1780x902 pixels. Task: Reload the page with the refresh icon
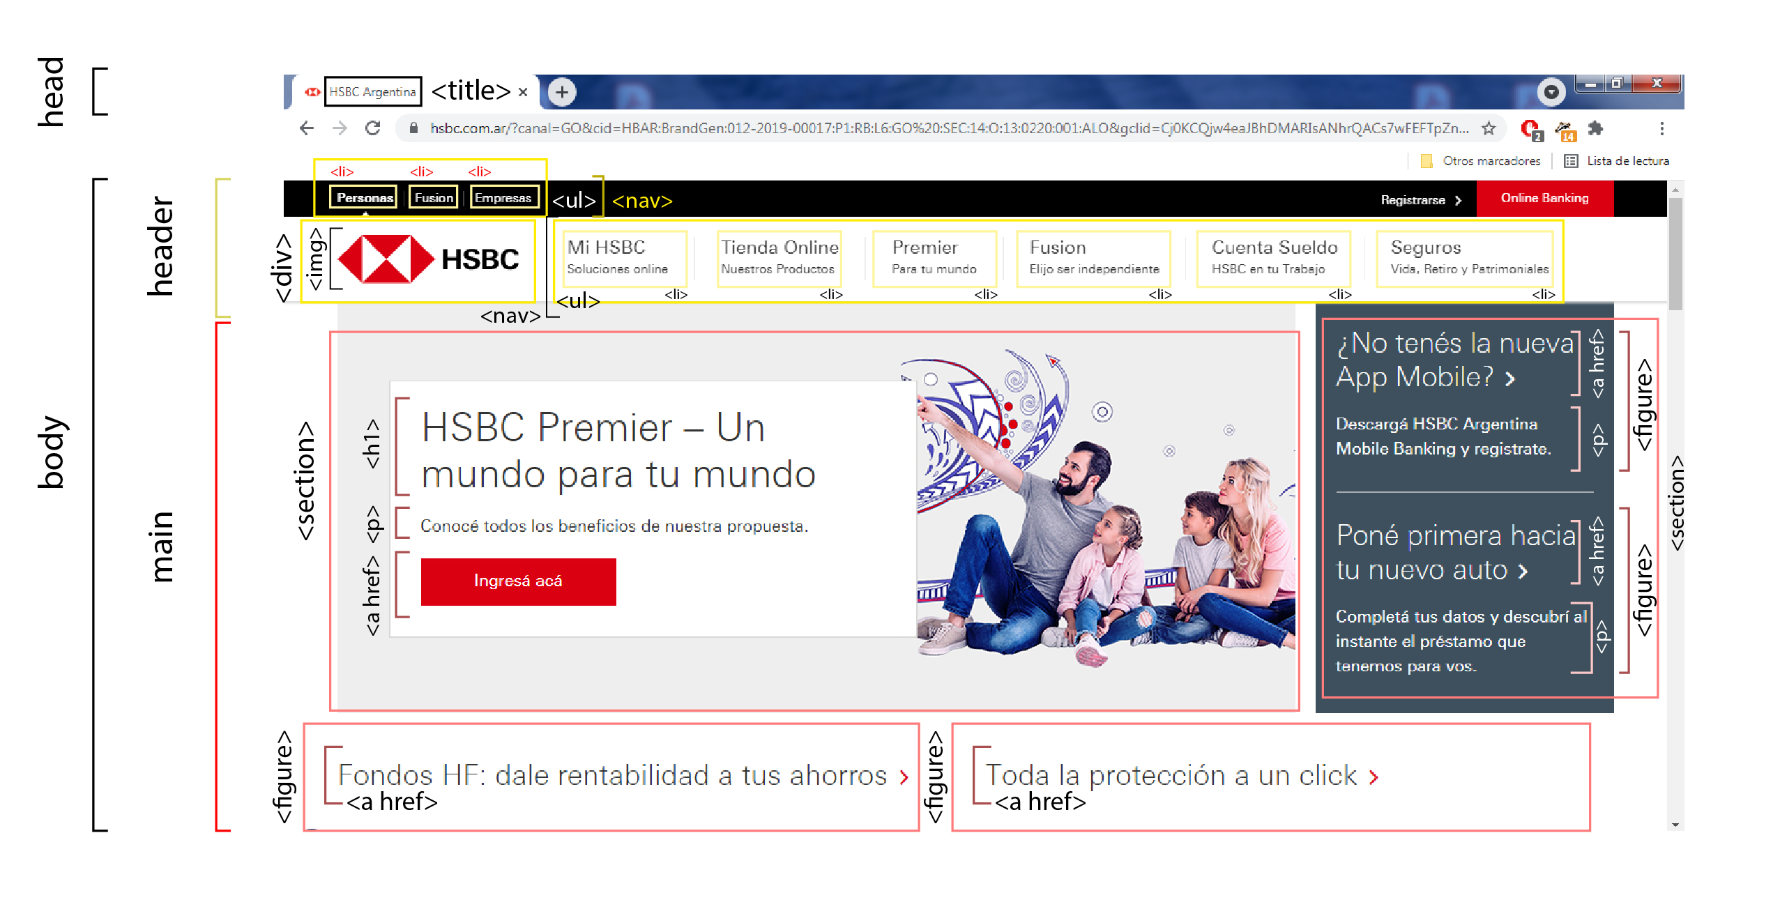tap(373, 128)
